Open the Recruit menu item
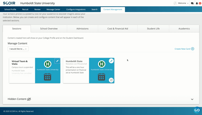Viewport: 202px width, 115px height. (x=25, y=9)
